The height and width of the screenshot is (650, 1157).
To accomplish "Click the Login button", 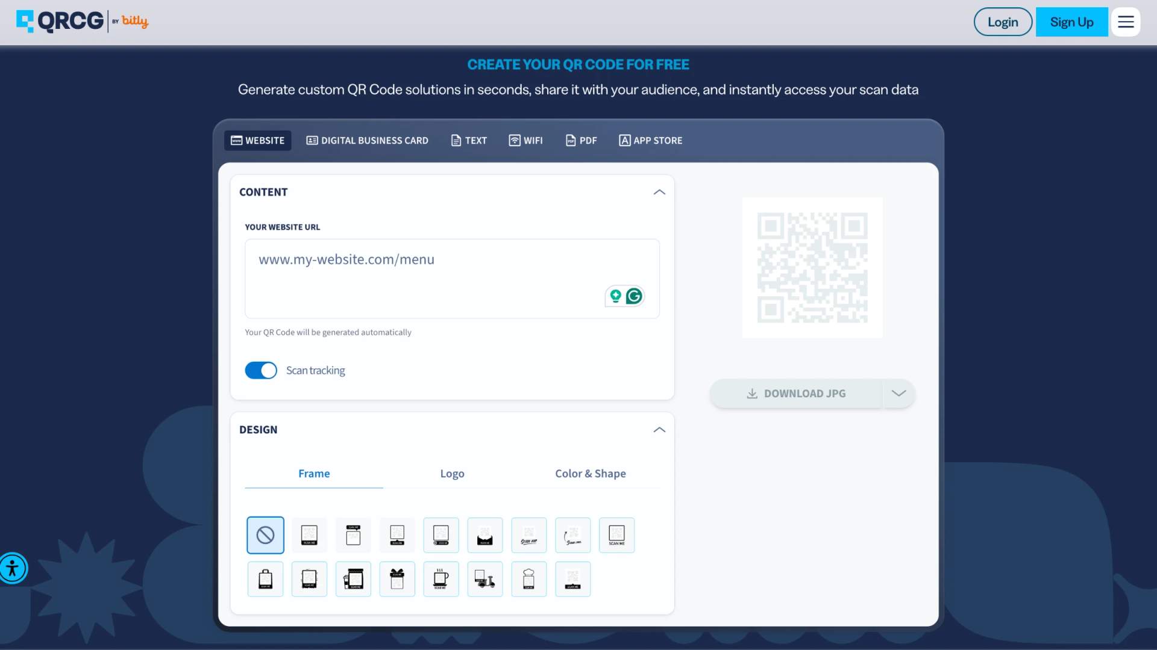I will click(1003, 22).
